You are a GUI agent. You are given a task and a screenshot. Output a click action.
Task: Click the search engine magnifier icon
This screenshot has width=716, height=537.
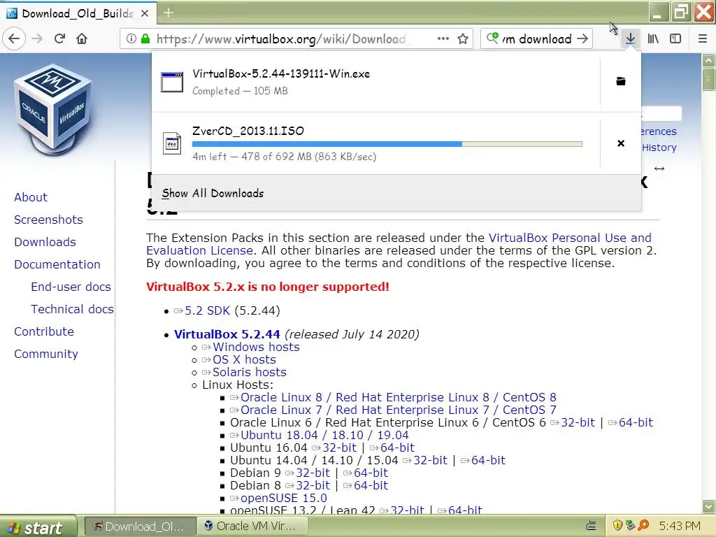(x=493, y=38)
